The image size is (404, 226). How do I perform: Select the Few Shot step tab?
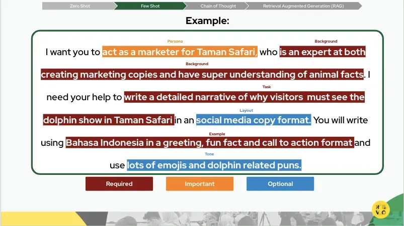tap(150, 6)
